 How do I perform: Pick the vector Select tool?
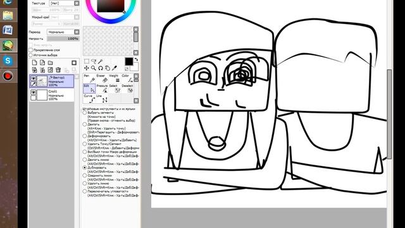tap(115, 89)
